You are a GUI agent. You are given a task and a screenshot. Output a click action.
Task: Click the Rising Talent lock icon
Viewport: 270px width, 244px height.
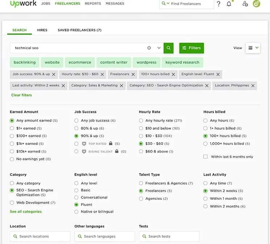click(x=117, y=151)
